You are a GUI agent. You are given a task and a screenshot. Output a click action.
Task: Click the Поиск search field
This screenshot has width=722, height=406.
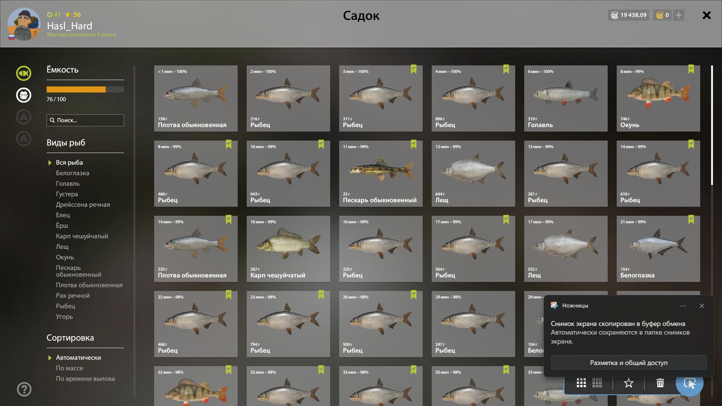[85, 120]
